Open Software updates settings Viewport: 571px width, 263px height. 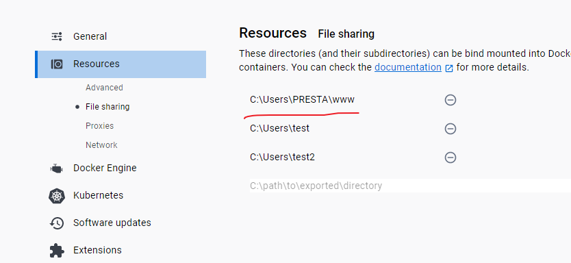point(112,223)
